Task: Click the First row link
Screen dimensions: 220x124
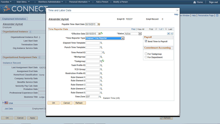Action: [151, 29]
